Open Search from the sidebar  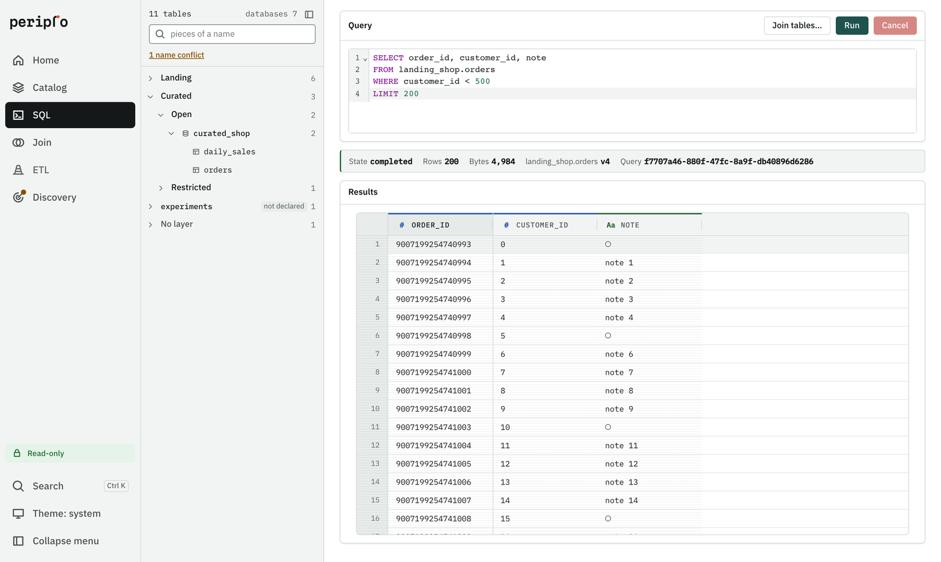tap(70, 486)
